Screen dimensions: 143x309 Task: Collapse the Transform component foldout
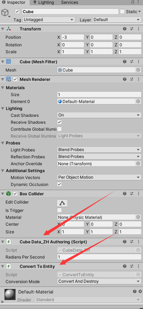point(2,29)
